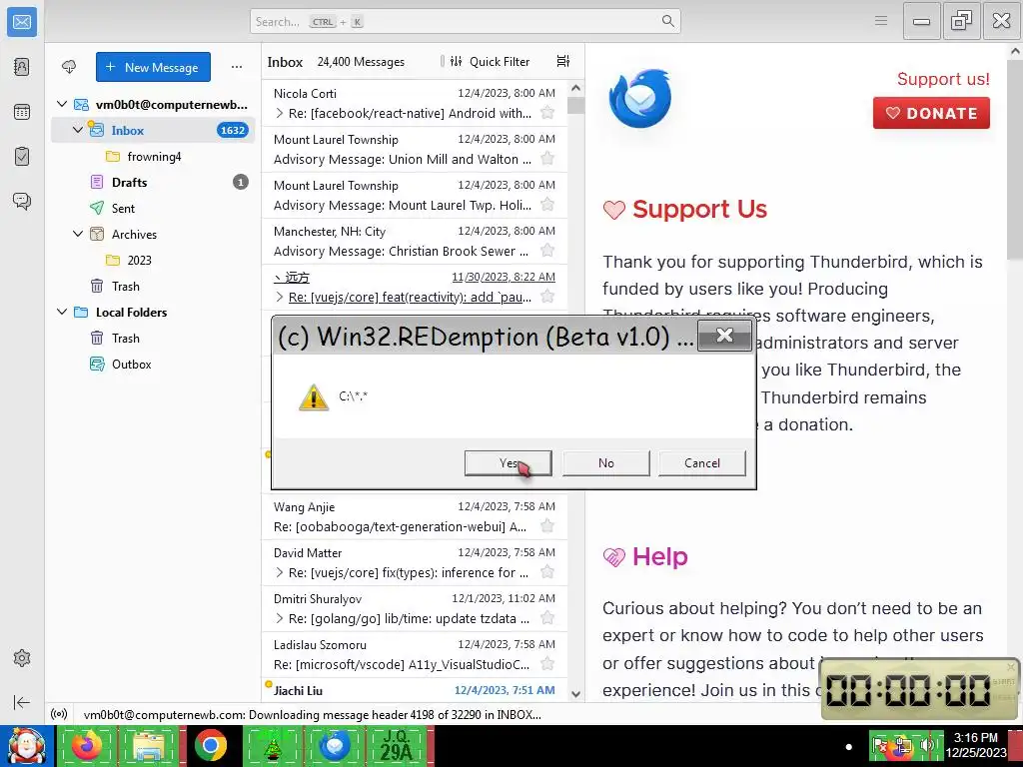
Task: Click the taskbar clock
Action: tap(975, 745)
